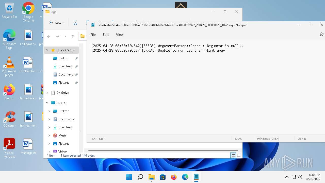Expand Documents under This PC

[x=49, y=119]
